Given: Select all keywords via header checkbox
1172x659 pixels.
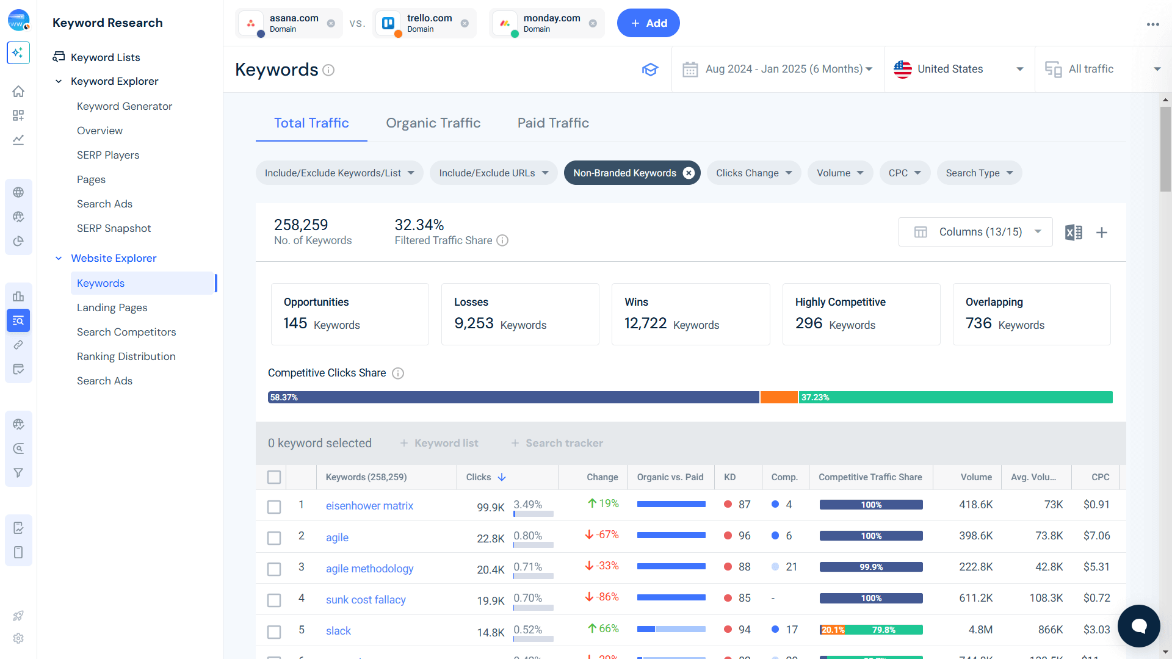Looking at the screenshot, I should pos(273,477).
